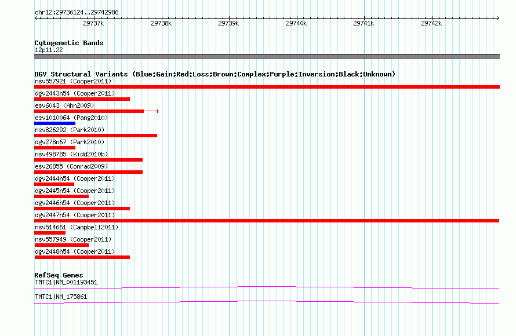Click the dgv2445n54 (Cooper2011) label
Image resolution: width=516 pixels, height=336 pixels.
point(75,191)
